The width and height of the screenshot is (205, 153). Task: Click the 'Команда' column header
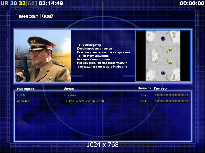pyautogui.click(x=145, y=88)
